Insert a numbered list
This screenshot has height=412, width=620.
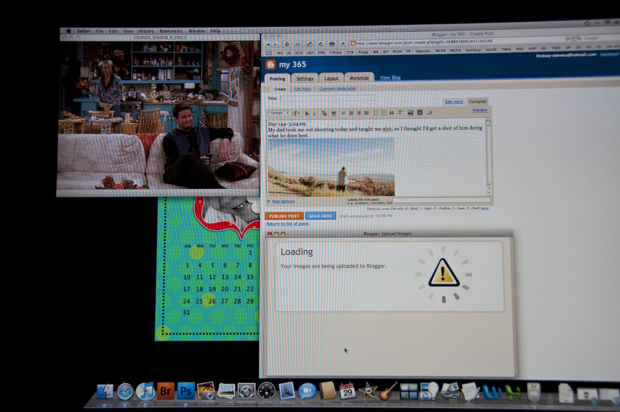(376, 113)
